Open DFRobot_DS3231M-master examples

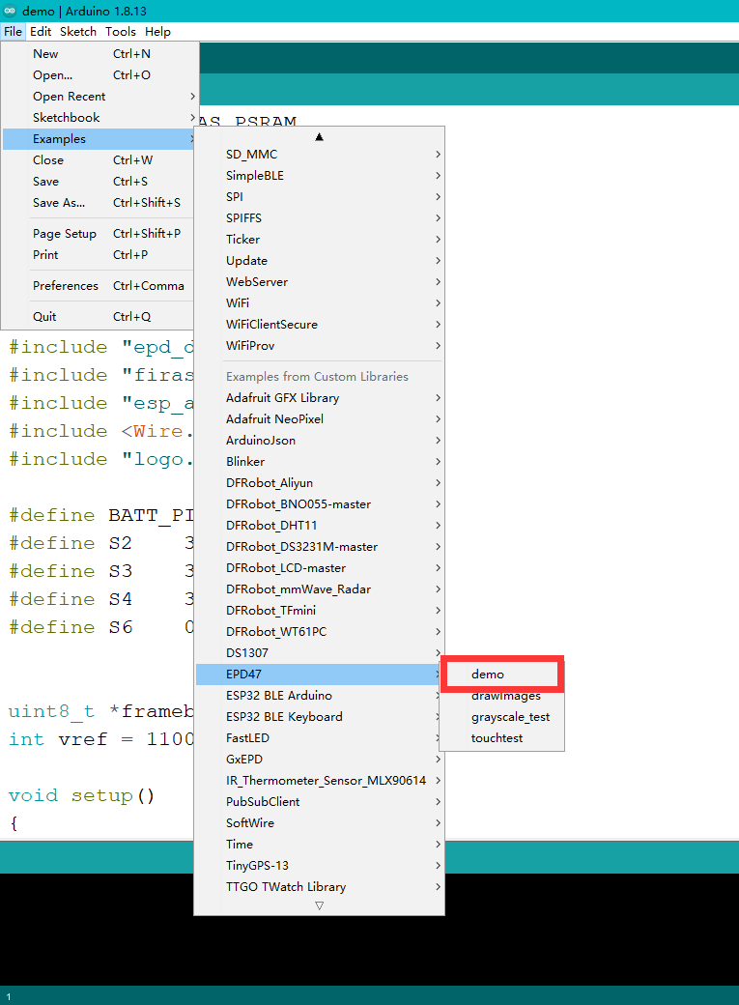pos(319,546)
